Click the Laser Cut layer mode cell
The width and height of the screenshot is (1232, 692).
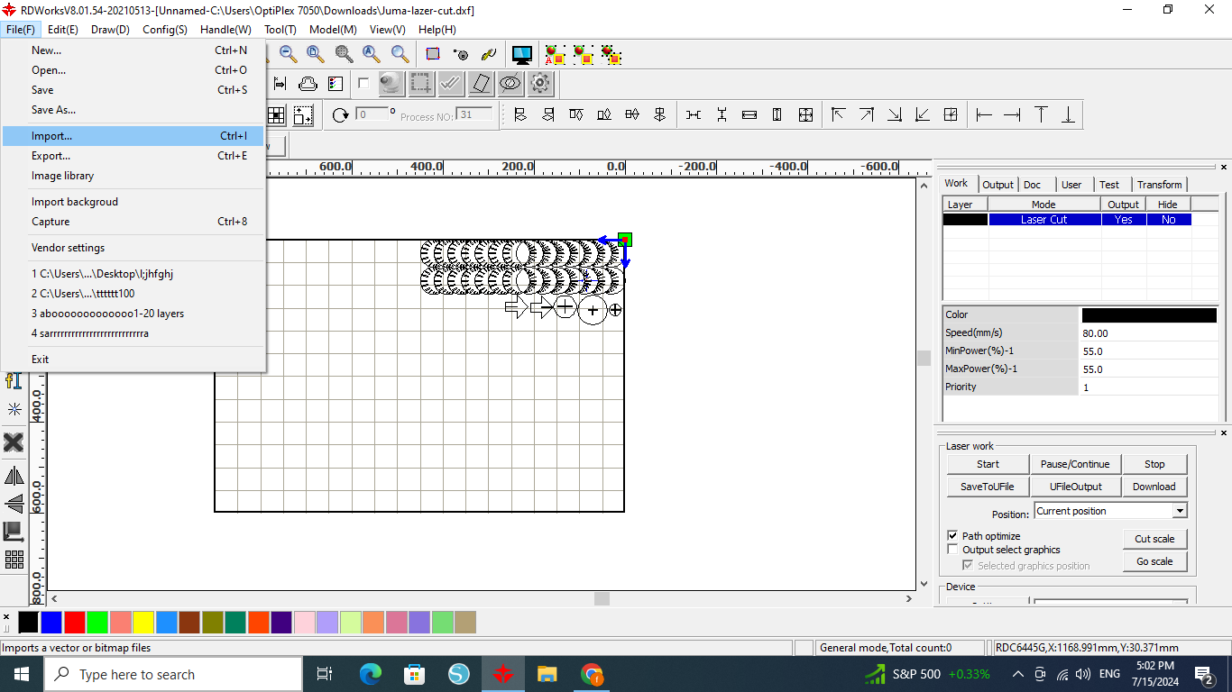pos(1044,219)
